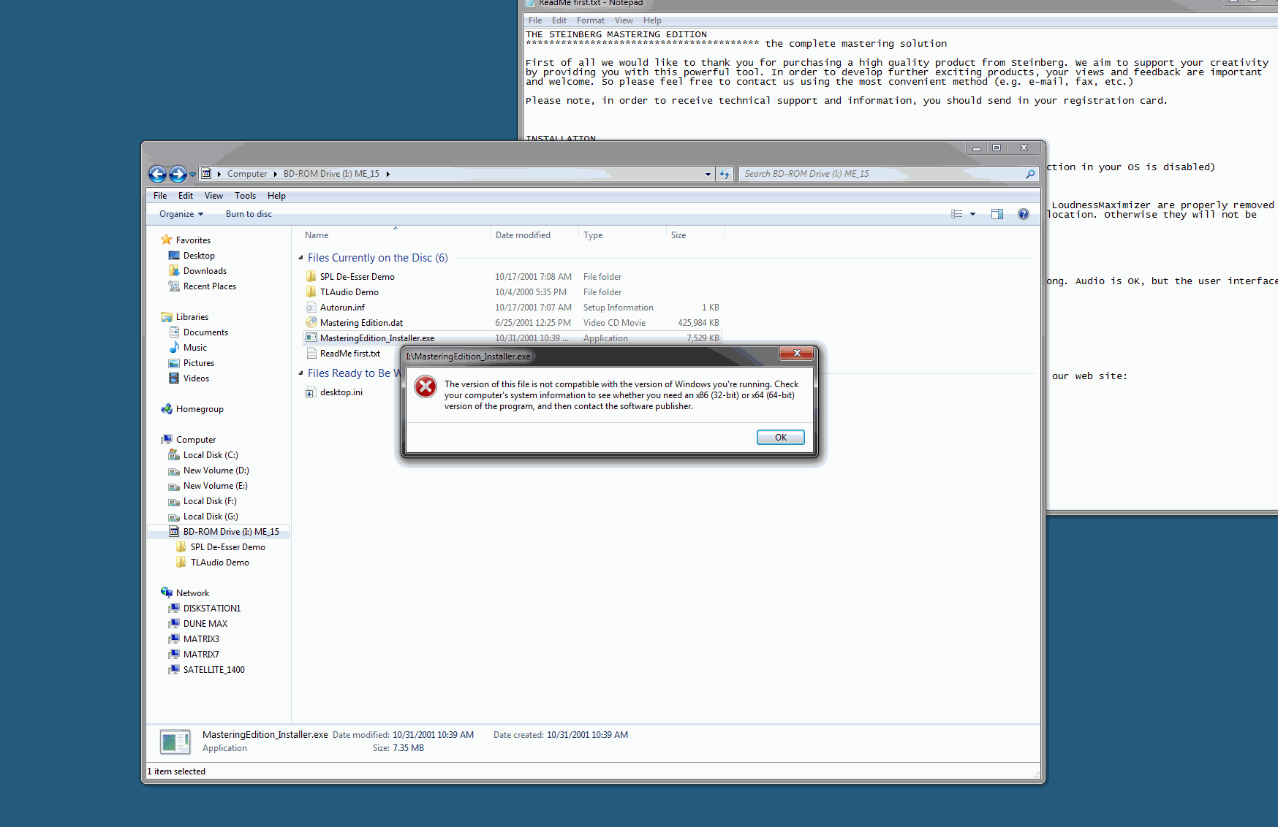The width and height of the screenshot is (1278, 827).
Task: Open the Tools menu in Explorer
Action: tap(245, 196)
